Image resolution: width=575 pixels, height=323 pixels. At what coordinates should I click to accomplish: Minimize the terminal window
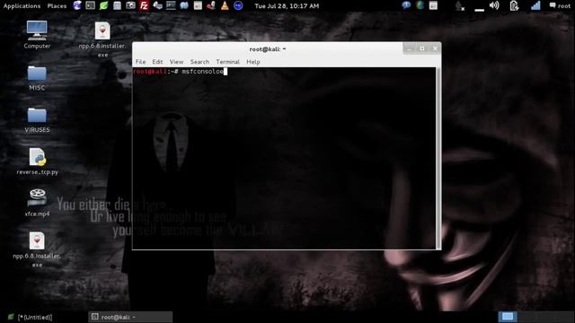tap(409, 48)
